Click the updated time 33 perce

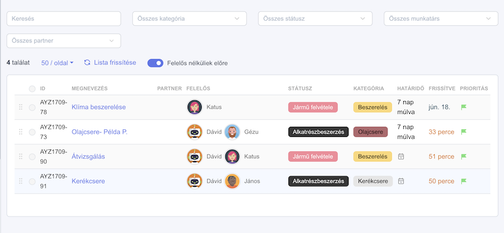(442, 132)
